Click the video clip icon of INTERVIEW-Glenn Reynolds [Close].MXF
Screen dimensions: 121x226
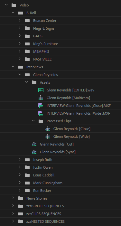[41, 106]
